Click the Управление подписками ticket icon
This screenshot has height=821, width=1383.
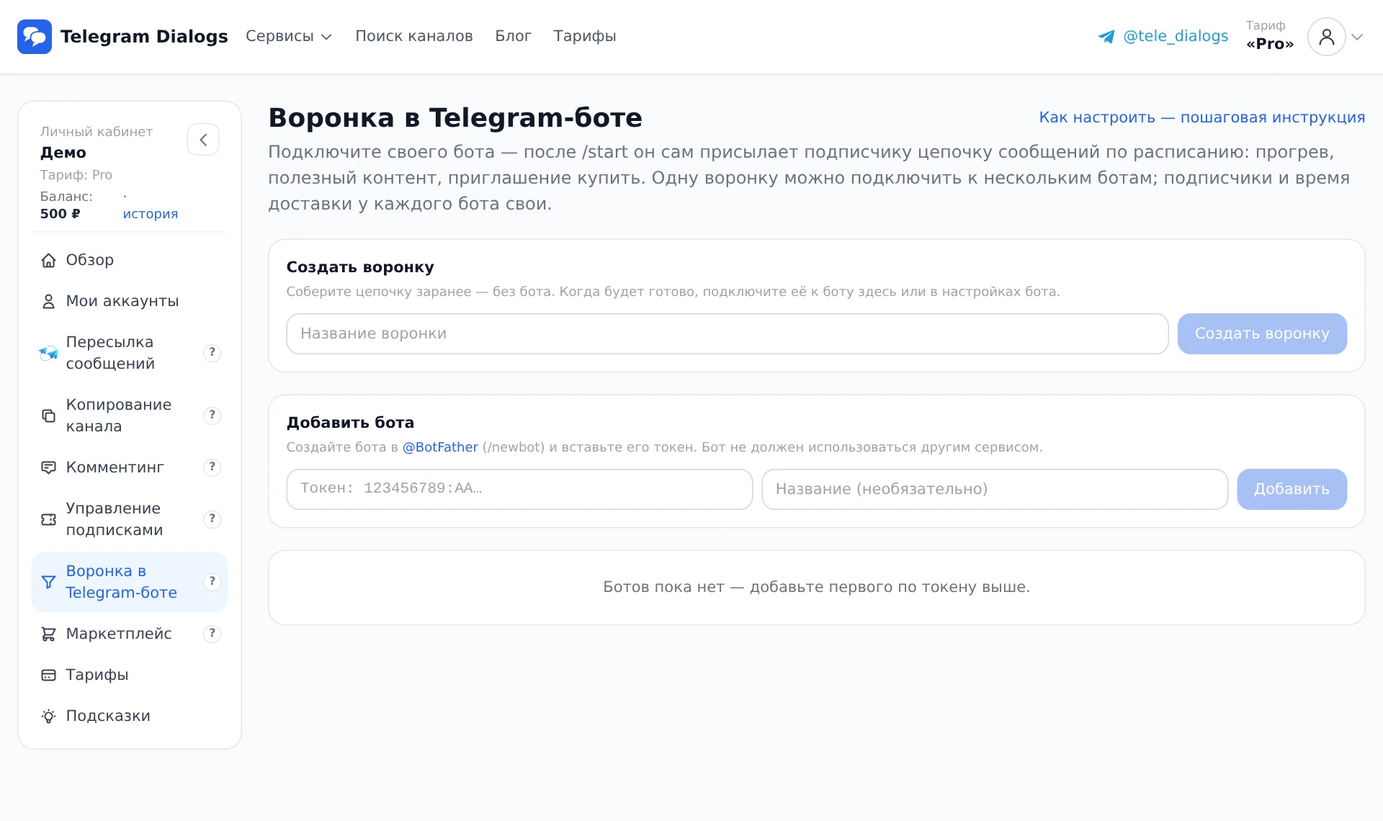click(x=48, y=519)
